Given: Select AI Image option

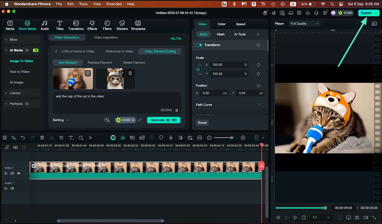Looking at the screenshot, I should (16, 83).
